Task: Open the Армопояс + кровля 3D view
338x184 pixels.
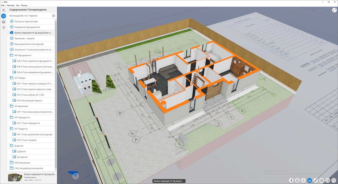Action: click(32, 38)
